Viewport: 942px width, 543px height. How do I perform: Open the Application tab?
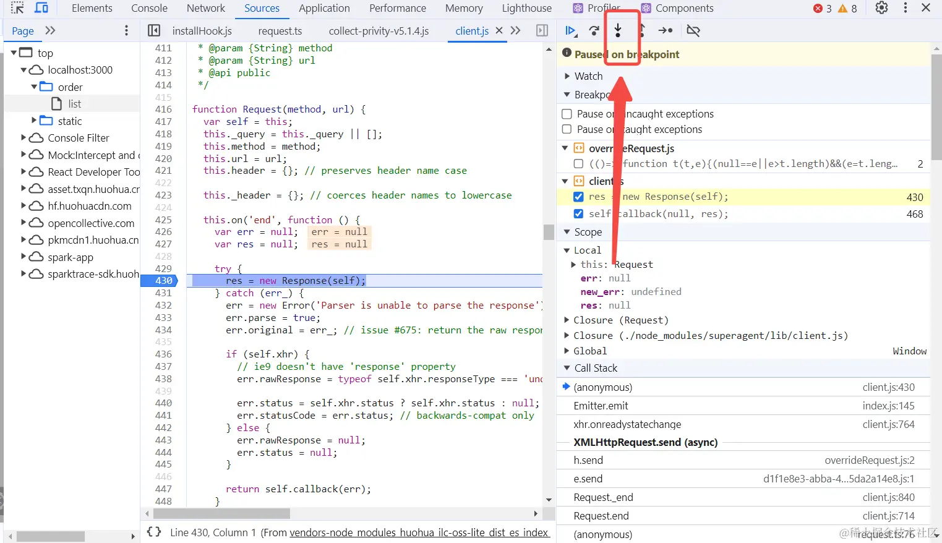[324, 8]
